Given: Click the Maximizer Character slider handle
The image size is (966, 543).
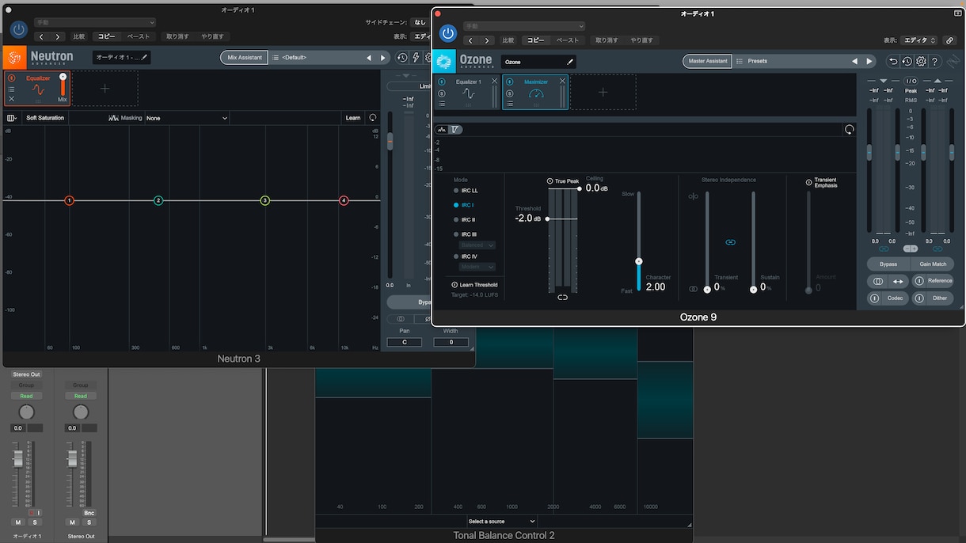Looking at the screenshot, I should [639, 261].
